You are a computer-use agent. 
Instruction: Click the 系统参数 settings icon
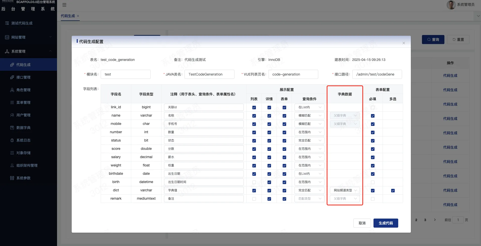tap(12, 178)
